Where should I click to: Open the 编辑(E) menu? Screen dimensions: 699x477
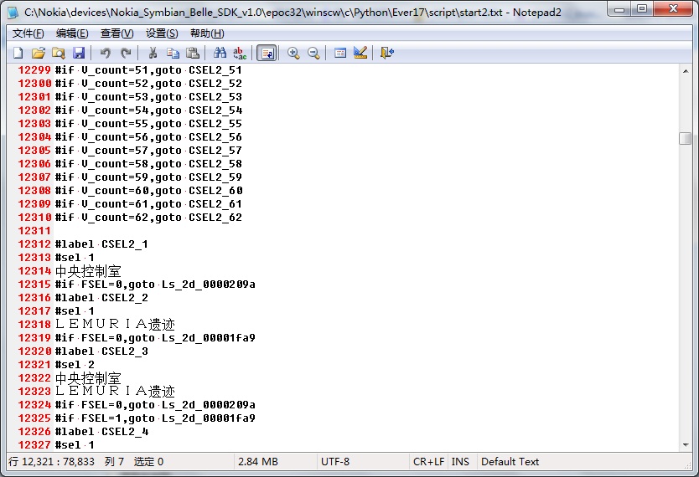72,33
